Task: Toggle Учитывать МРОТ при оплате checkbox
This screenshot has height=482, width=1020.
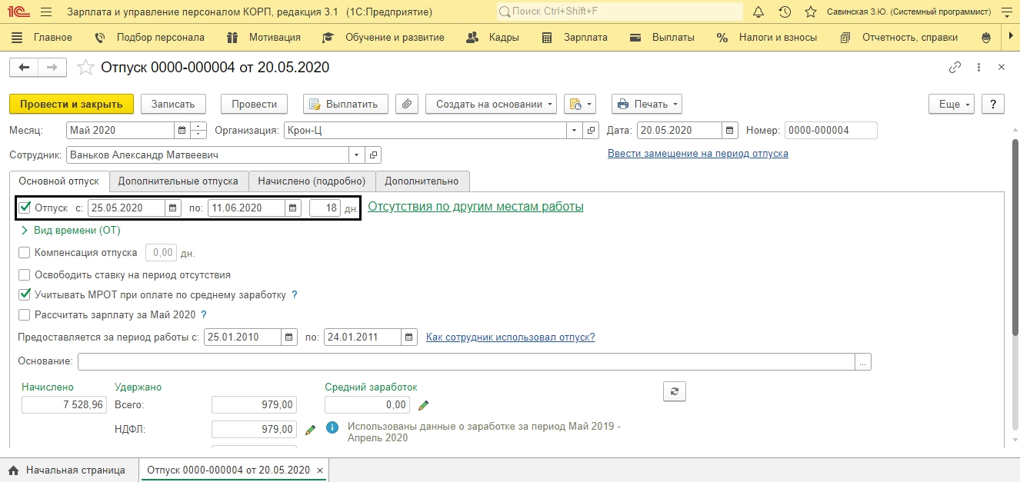Action: tap(25, 294)
